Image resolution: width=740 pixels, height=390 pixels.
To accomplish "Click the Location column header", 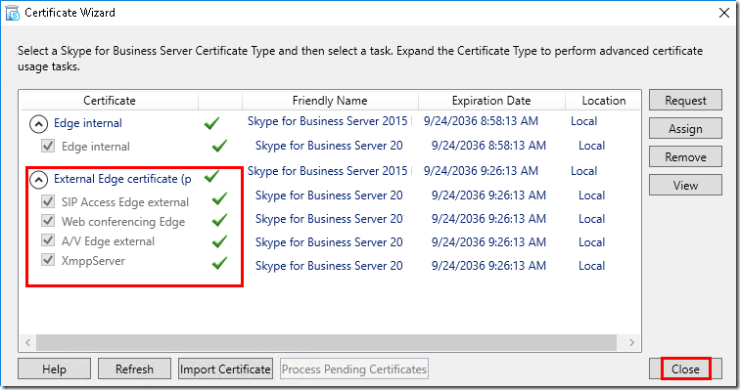I will point(603,101).
